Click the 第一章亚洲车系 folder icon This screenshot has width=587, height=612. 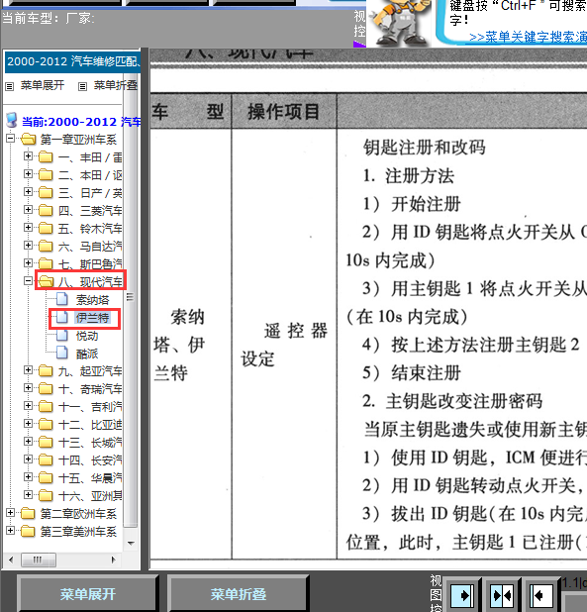click(x=28, y=139)
